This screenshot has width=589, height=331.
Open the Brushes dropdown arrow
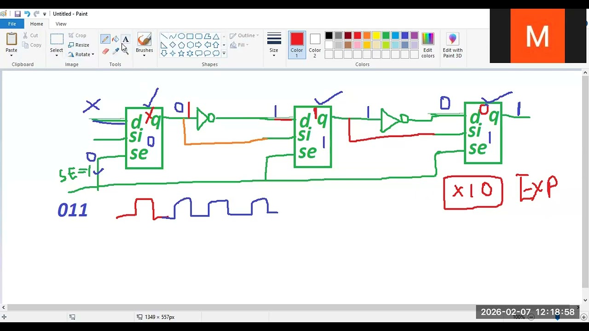pyautogui.click(x=144, y=56)
